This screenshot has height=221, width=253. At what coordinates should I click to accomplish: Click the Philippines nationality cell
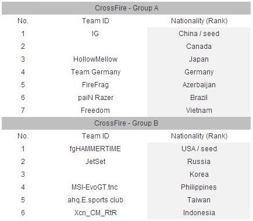coord(199,187)
